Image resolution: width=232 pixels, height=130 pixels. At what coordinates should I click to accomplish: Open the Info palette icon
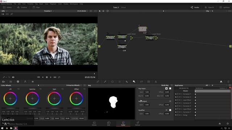click(228, 82)
